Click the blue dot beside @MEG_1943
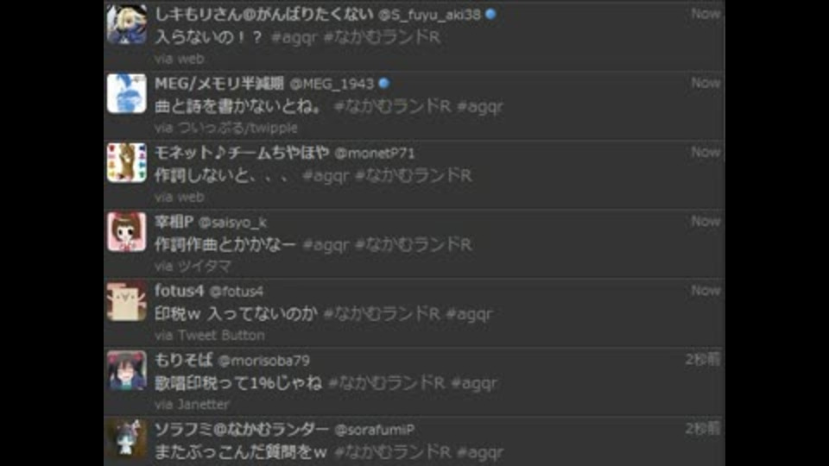829x466 pixels. [384, 83]
